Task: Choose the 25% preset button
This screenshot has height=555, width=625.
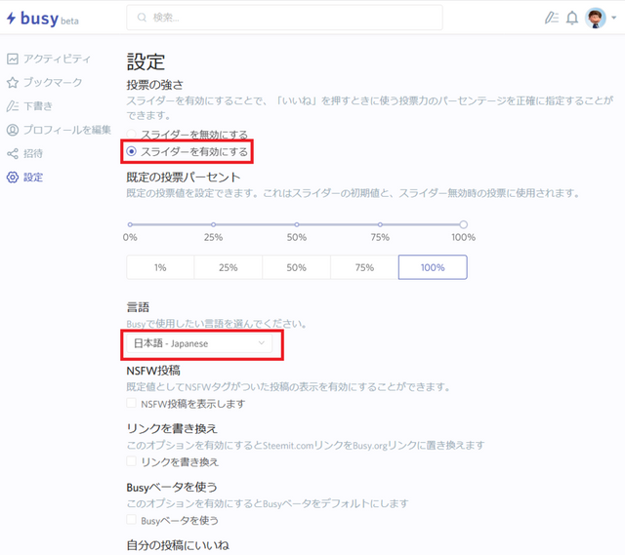Action: pos(229,267)
